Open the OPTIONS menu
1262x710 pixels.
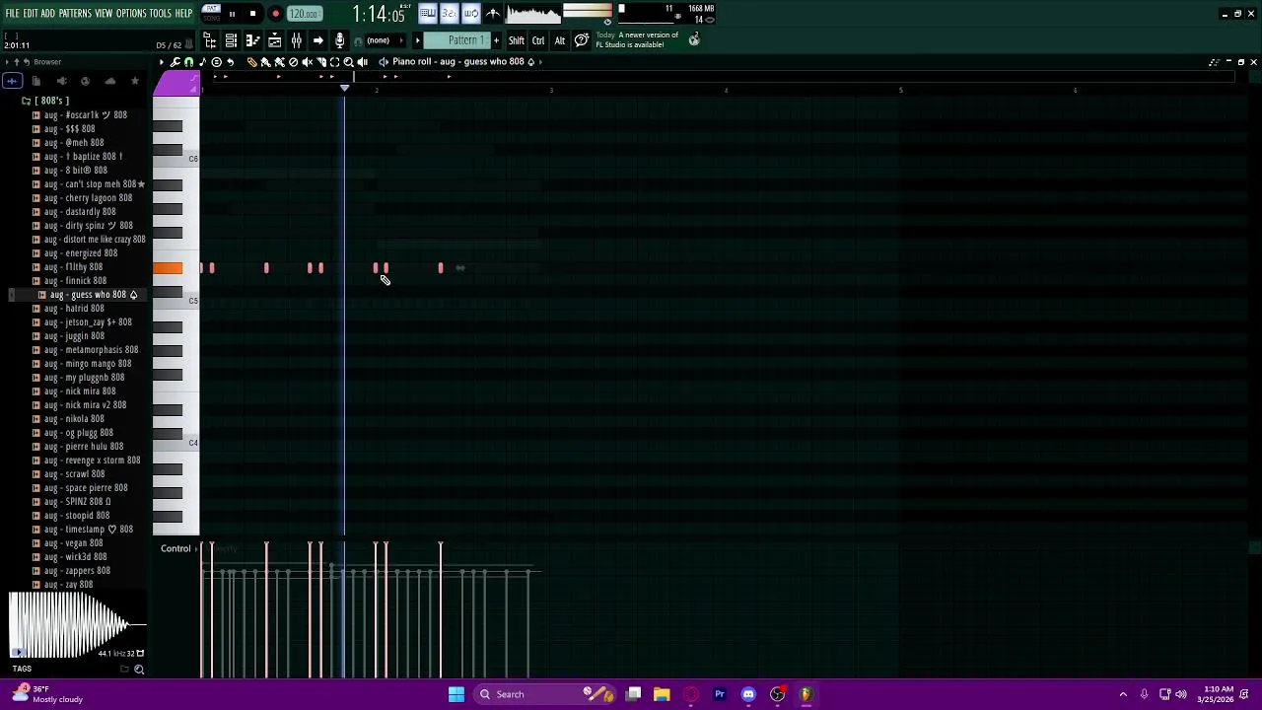(131, 14)
